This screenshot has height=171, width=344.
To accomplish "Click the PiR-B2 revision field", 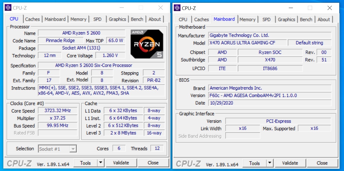I will [154, 80].
